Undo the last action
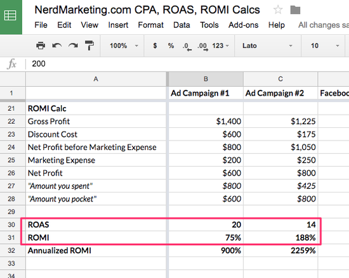Screen dimensions: 349x278 point(56,46)
